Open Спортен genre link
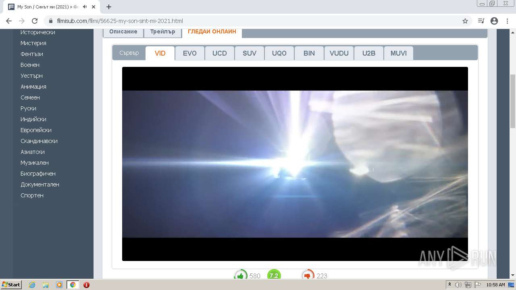516x290 pixels. click(32, 195)
